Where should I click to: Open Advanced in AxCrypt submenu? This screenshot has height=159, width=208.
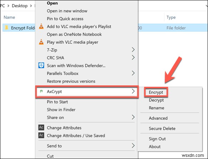(x=158, y=118)
